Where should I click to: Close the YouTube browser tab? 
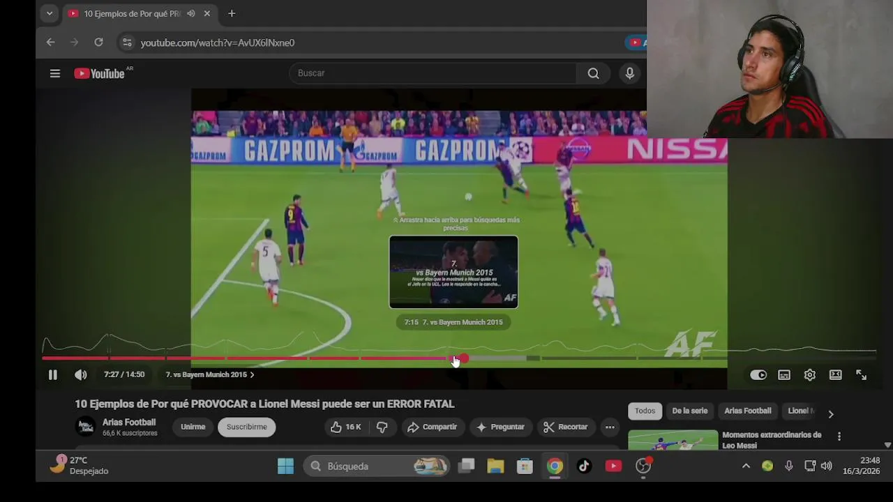[207, 13]
